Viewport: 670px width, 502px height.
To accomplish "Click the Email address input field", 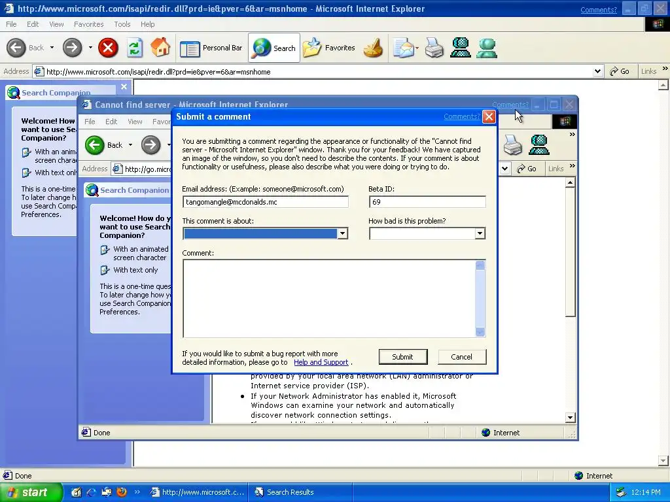I will [266, 202].
